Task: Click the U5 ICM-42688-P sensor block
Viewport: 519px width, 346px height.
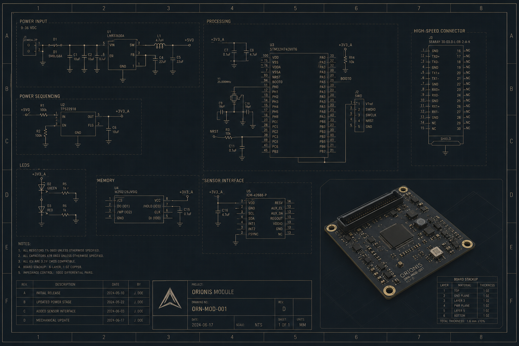Action: (x=265, y=218)
